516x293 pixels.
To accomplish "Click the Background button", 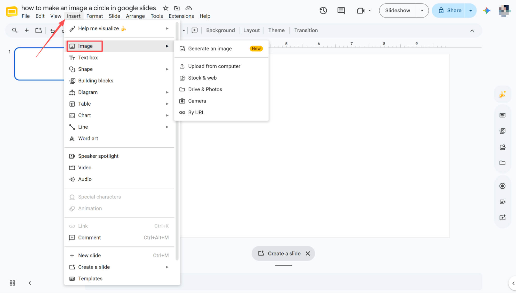I will pos(220,30).
